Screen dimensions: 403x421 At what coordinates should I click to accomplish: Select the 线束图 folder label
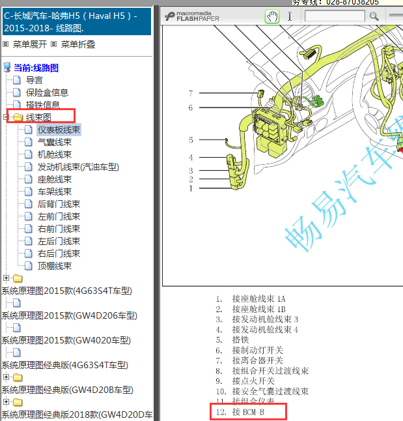pos(38,117)
